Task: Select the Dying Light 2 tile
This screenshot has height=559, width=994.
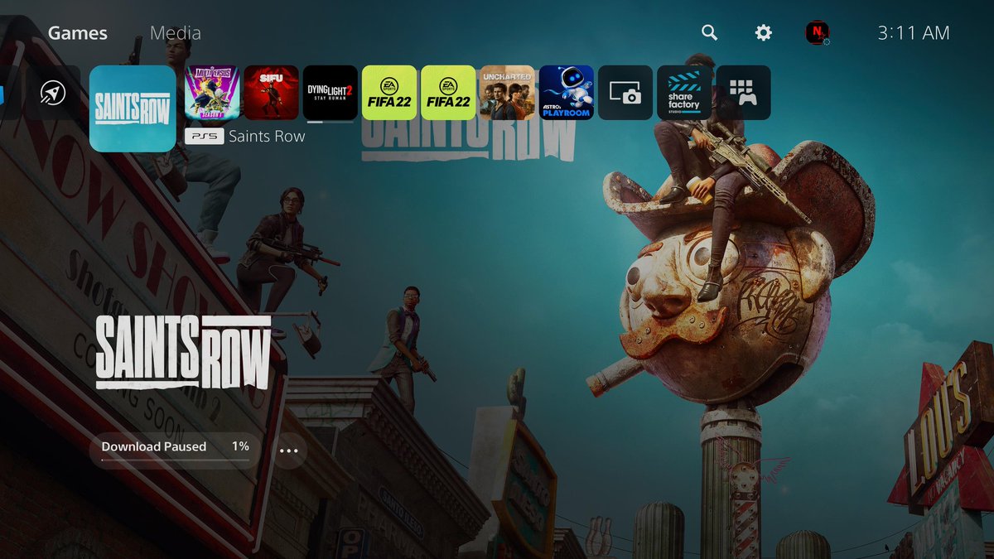Action: [x=331, y=93]
